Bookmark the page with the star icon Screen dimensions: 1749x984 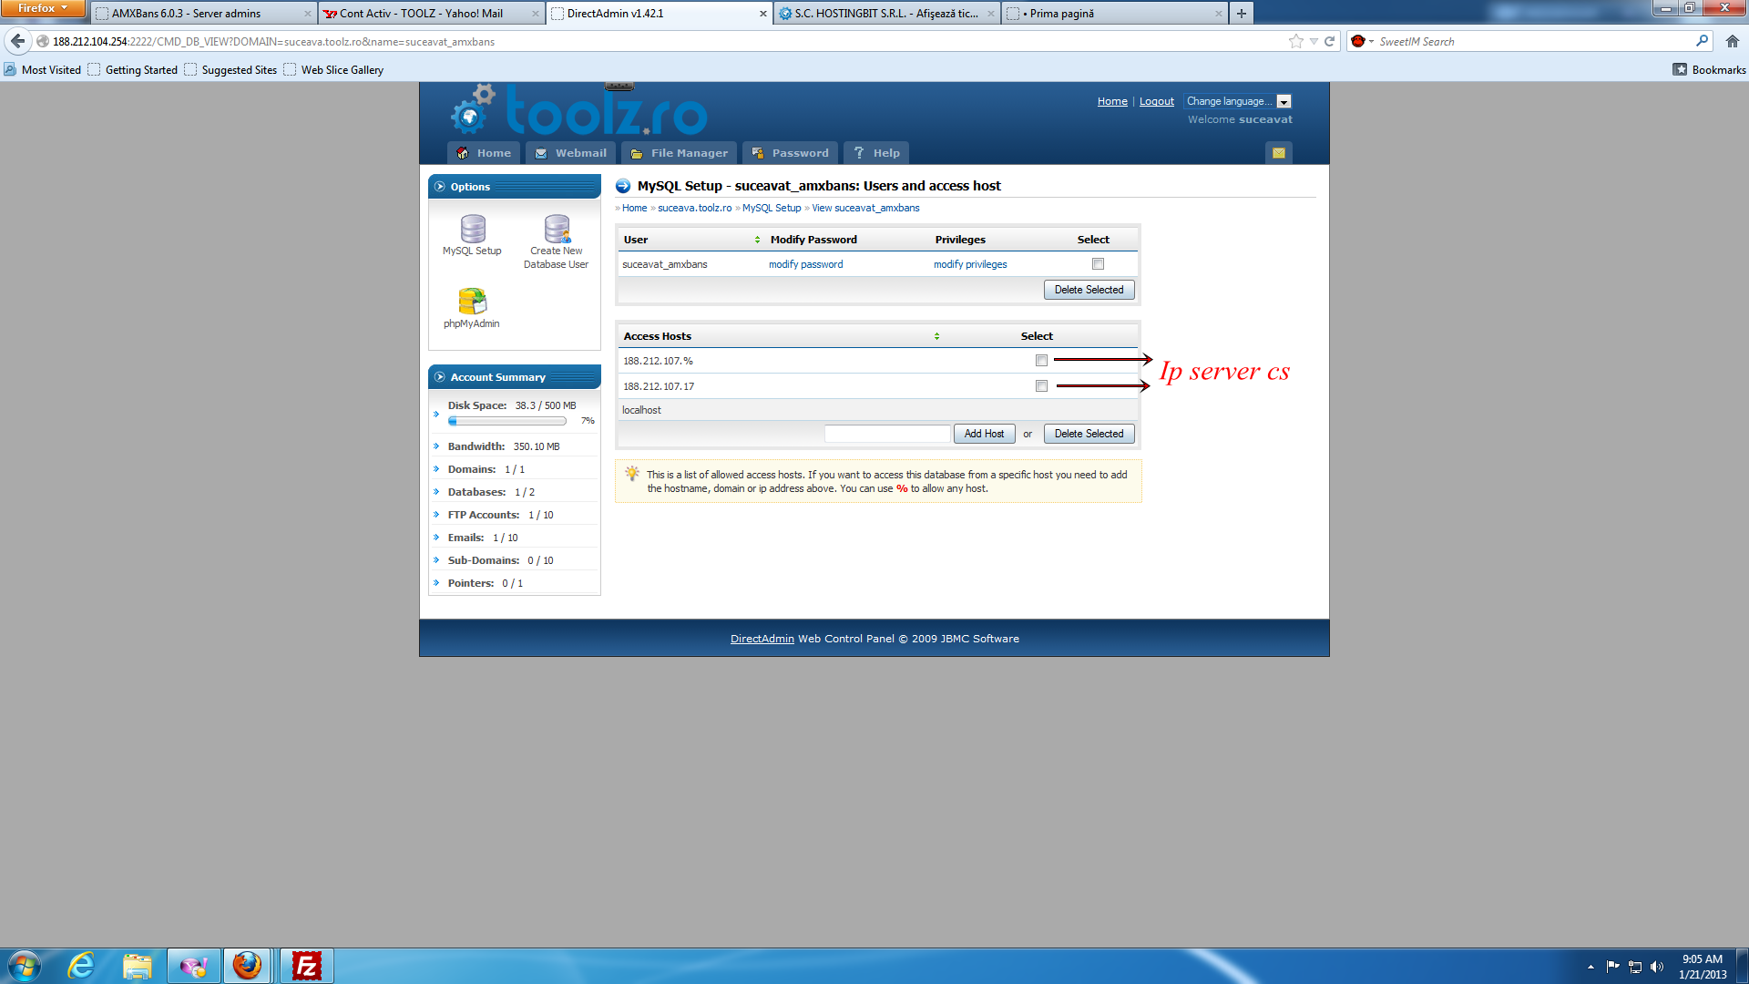(x=1295, y=41)
